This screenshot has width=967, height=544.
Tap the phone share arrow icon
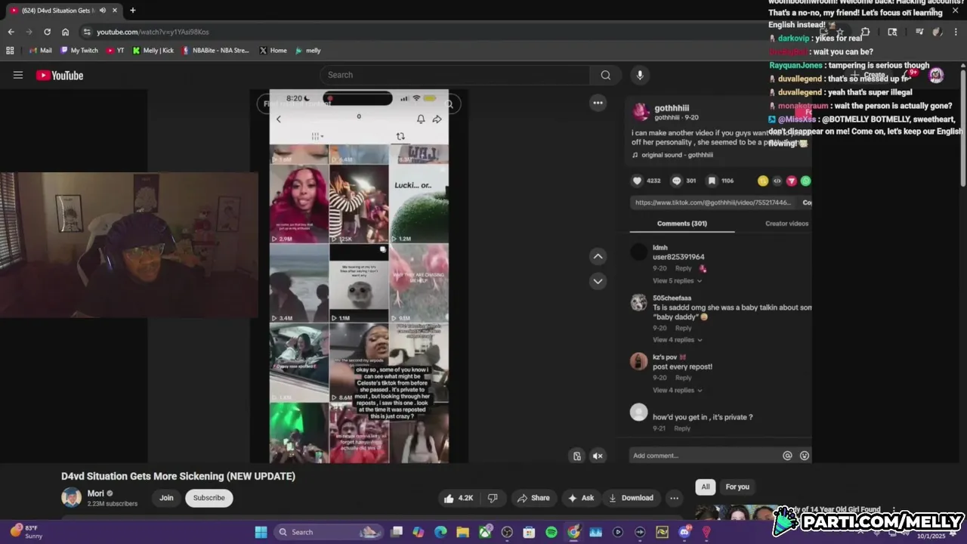click(437, 119)
